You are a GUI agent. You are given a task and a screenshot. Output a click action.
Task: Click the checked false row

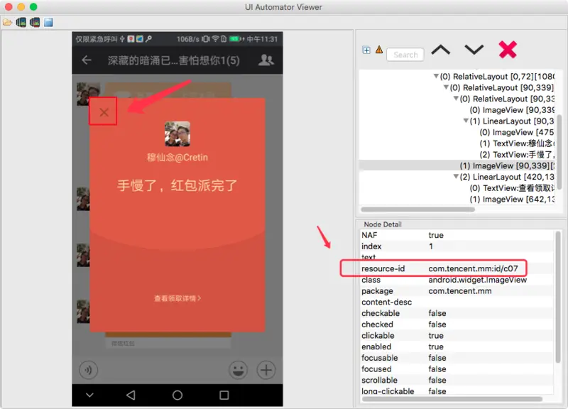coord(457,325)
